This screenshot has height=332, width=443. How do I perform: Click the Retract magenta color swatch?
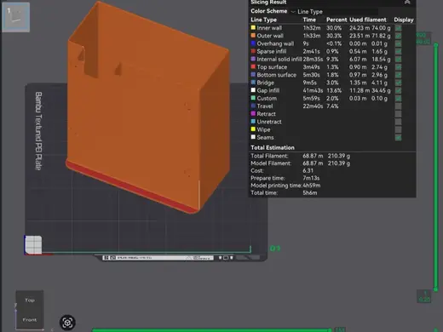point(253,113)
